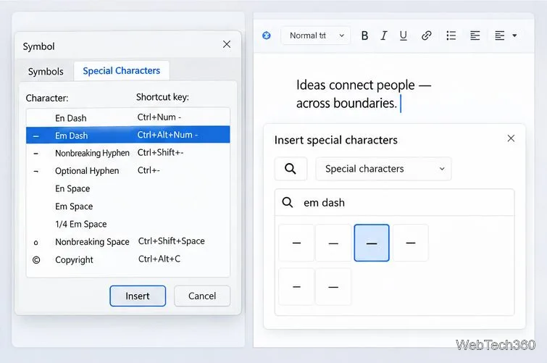Choose the fourth dash tile in top row
This screenshot has height=363, width=547.
[x=411, y=243]
